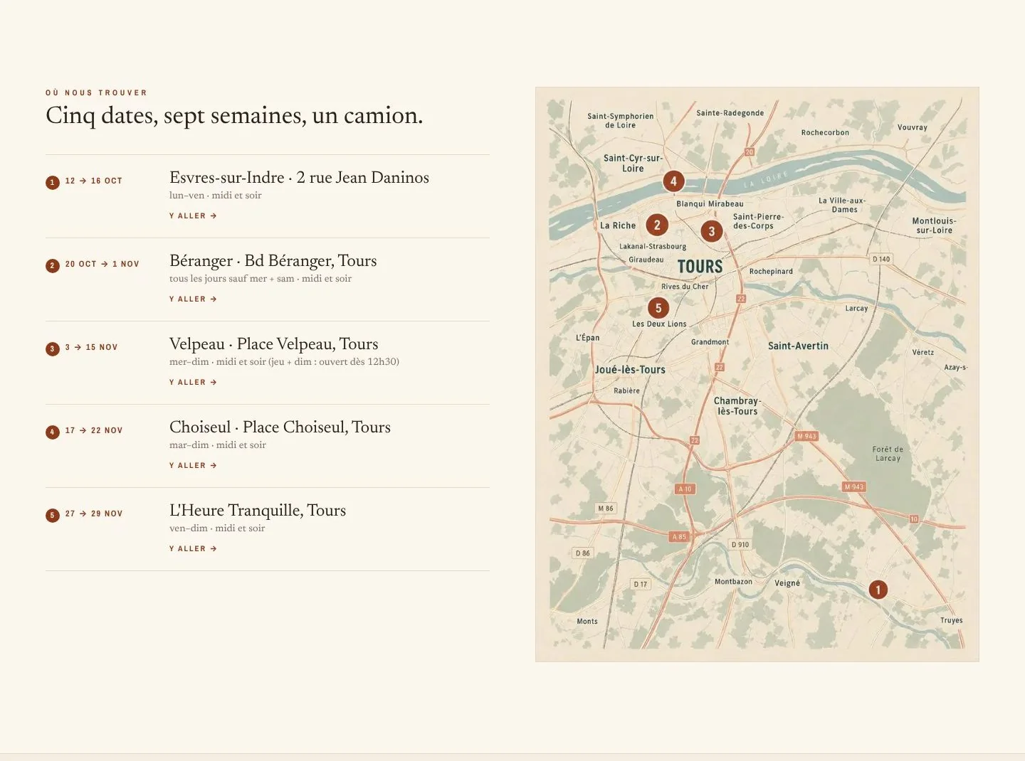Click heading Cinq dates, sept semaines, un camion
The width and height of the screenshot is (1025, 761).
click(x=234, y=115)
